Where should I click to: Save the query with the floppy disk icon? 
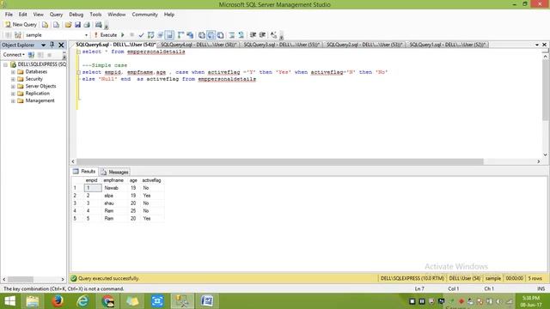click(x=77, y=25)
